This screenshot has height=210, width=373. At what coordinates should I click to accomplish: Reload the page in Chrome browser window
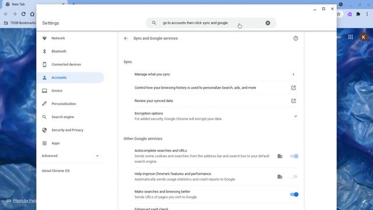click(x=23, y=14)
